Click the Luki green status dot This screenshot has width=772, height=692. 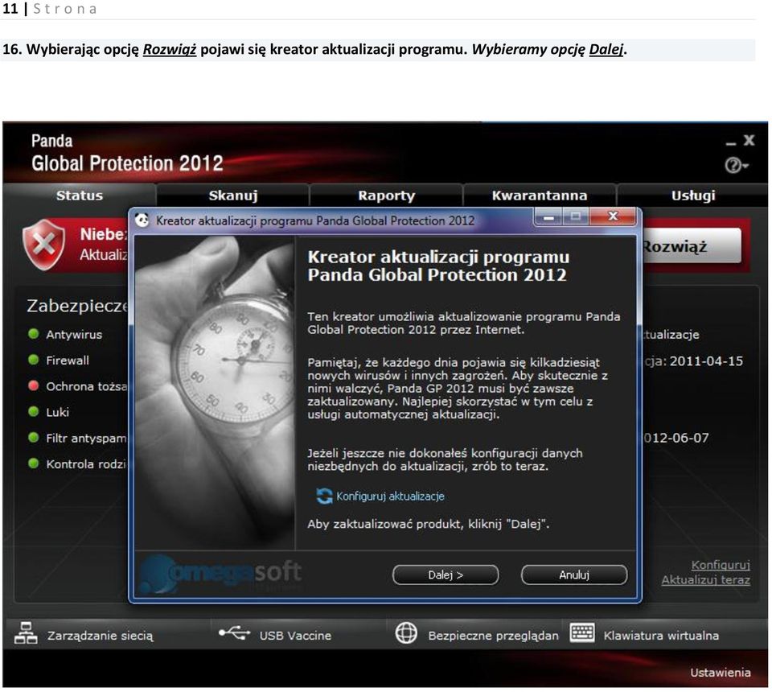(34, 412)
